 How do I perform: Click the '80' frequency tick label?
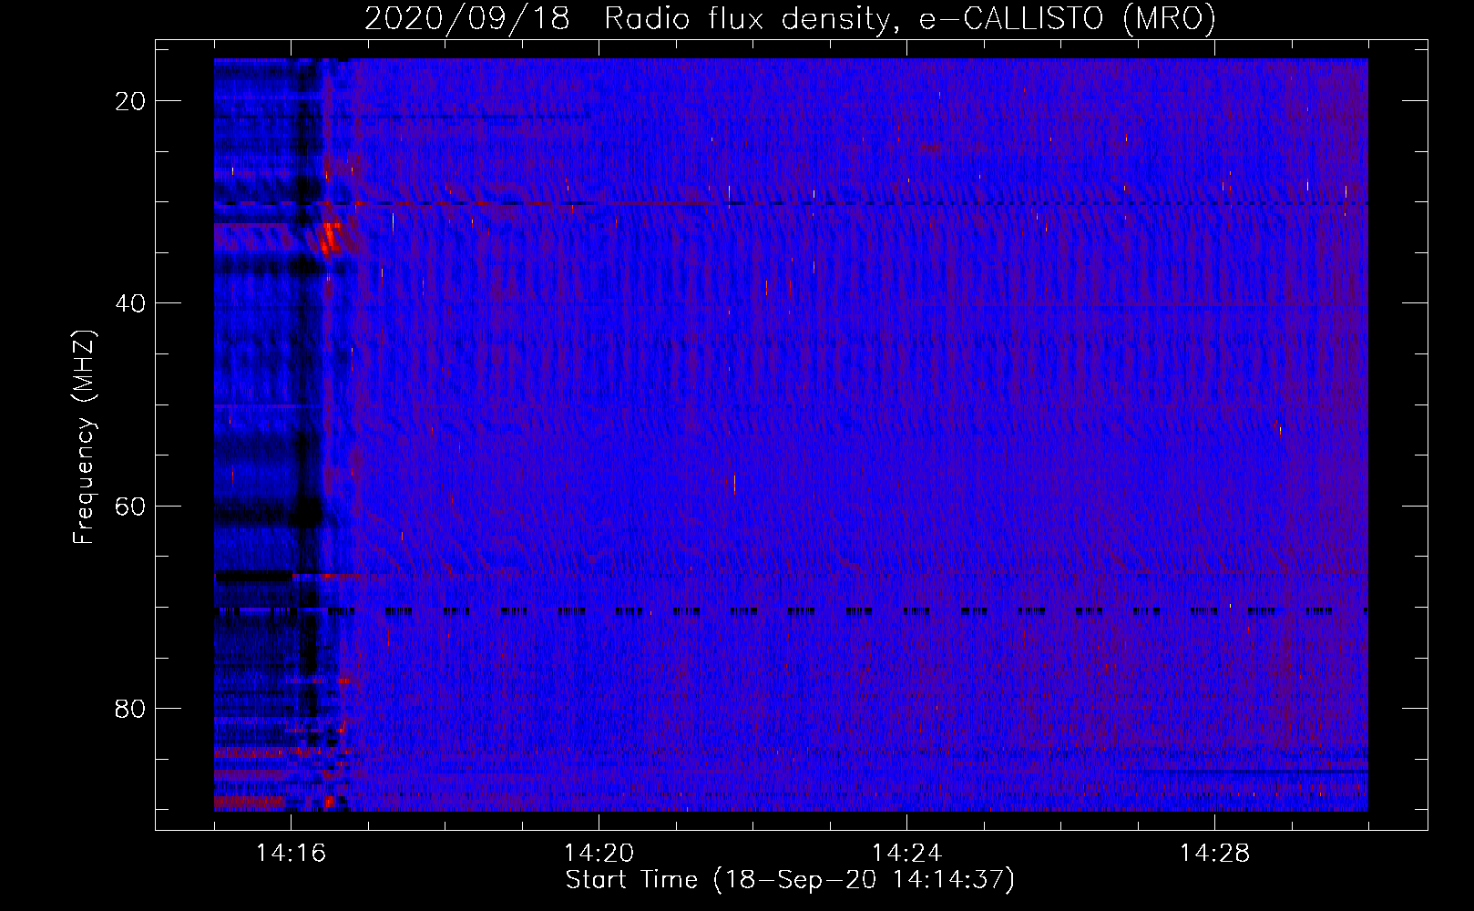(130, 708)
